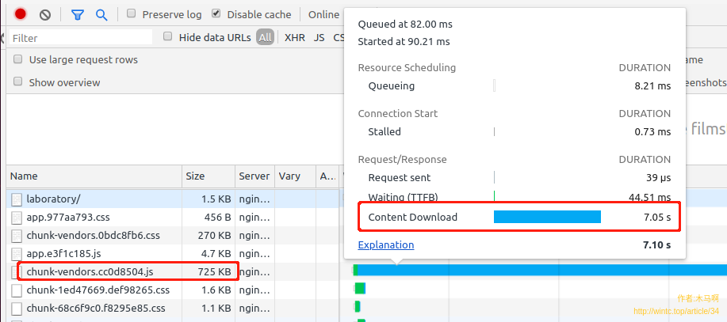Enable Use large request rows
This screenshot has height=322, width=727.
tap(18, 59)
